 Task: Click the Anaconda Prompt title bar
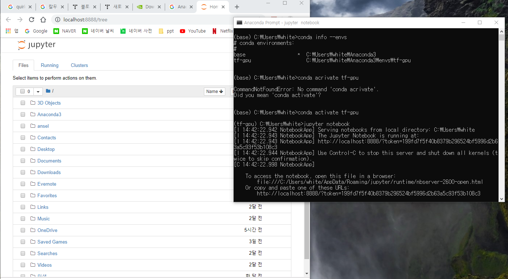coord(368,22)
